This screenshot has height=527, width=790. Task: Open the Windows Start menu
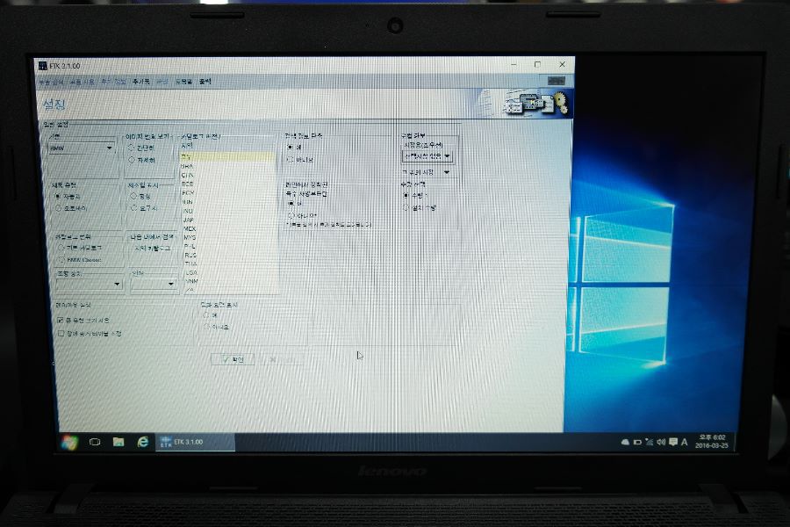pyautogui.click(x=69, y=443)
